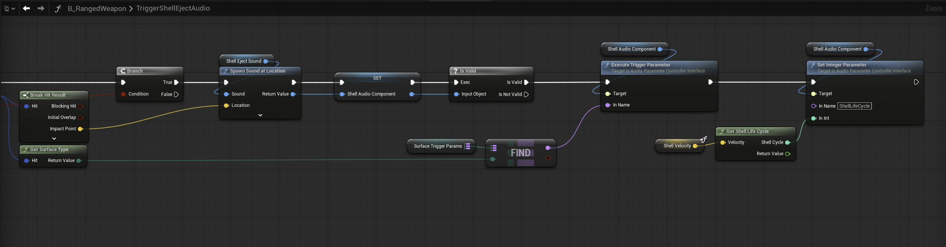Click the Sound input pin
The height and width of the screenshot is (247, 946).
point(226,94)
